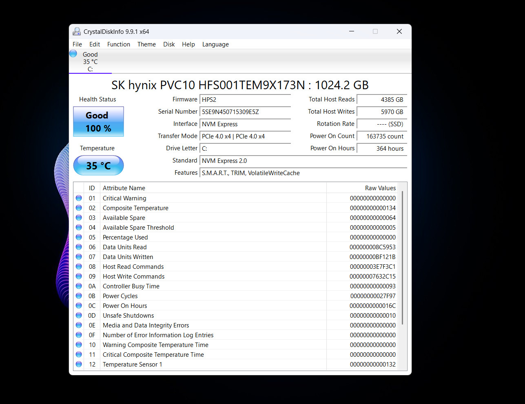Click the Serial Number field
This screenshot has width=525, height=404.
point(245,112)
